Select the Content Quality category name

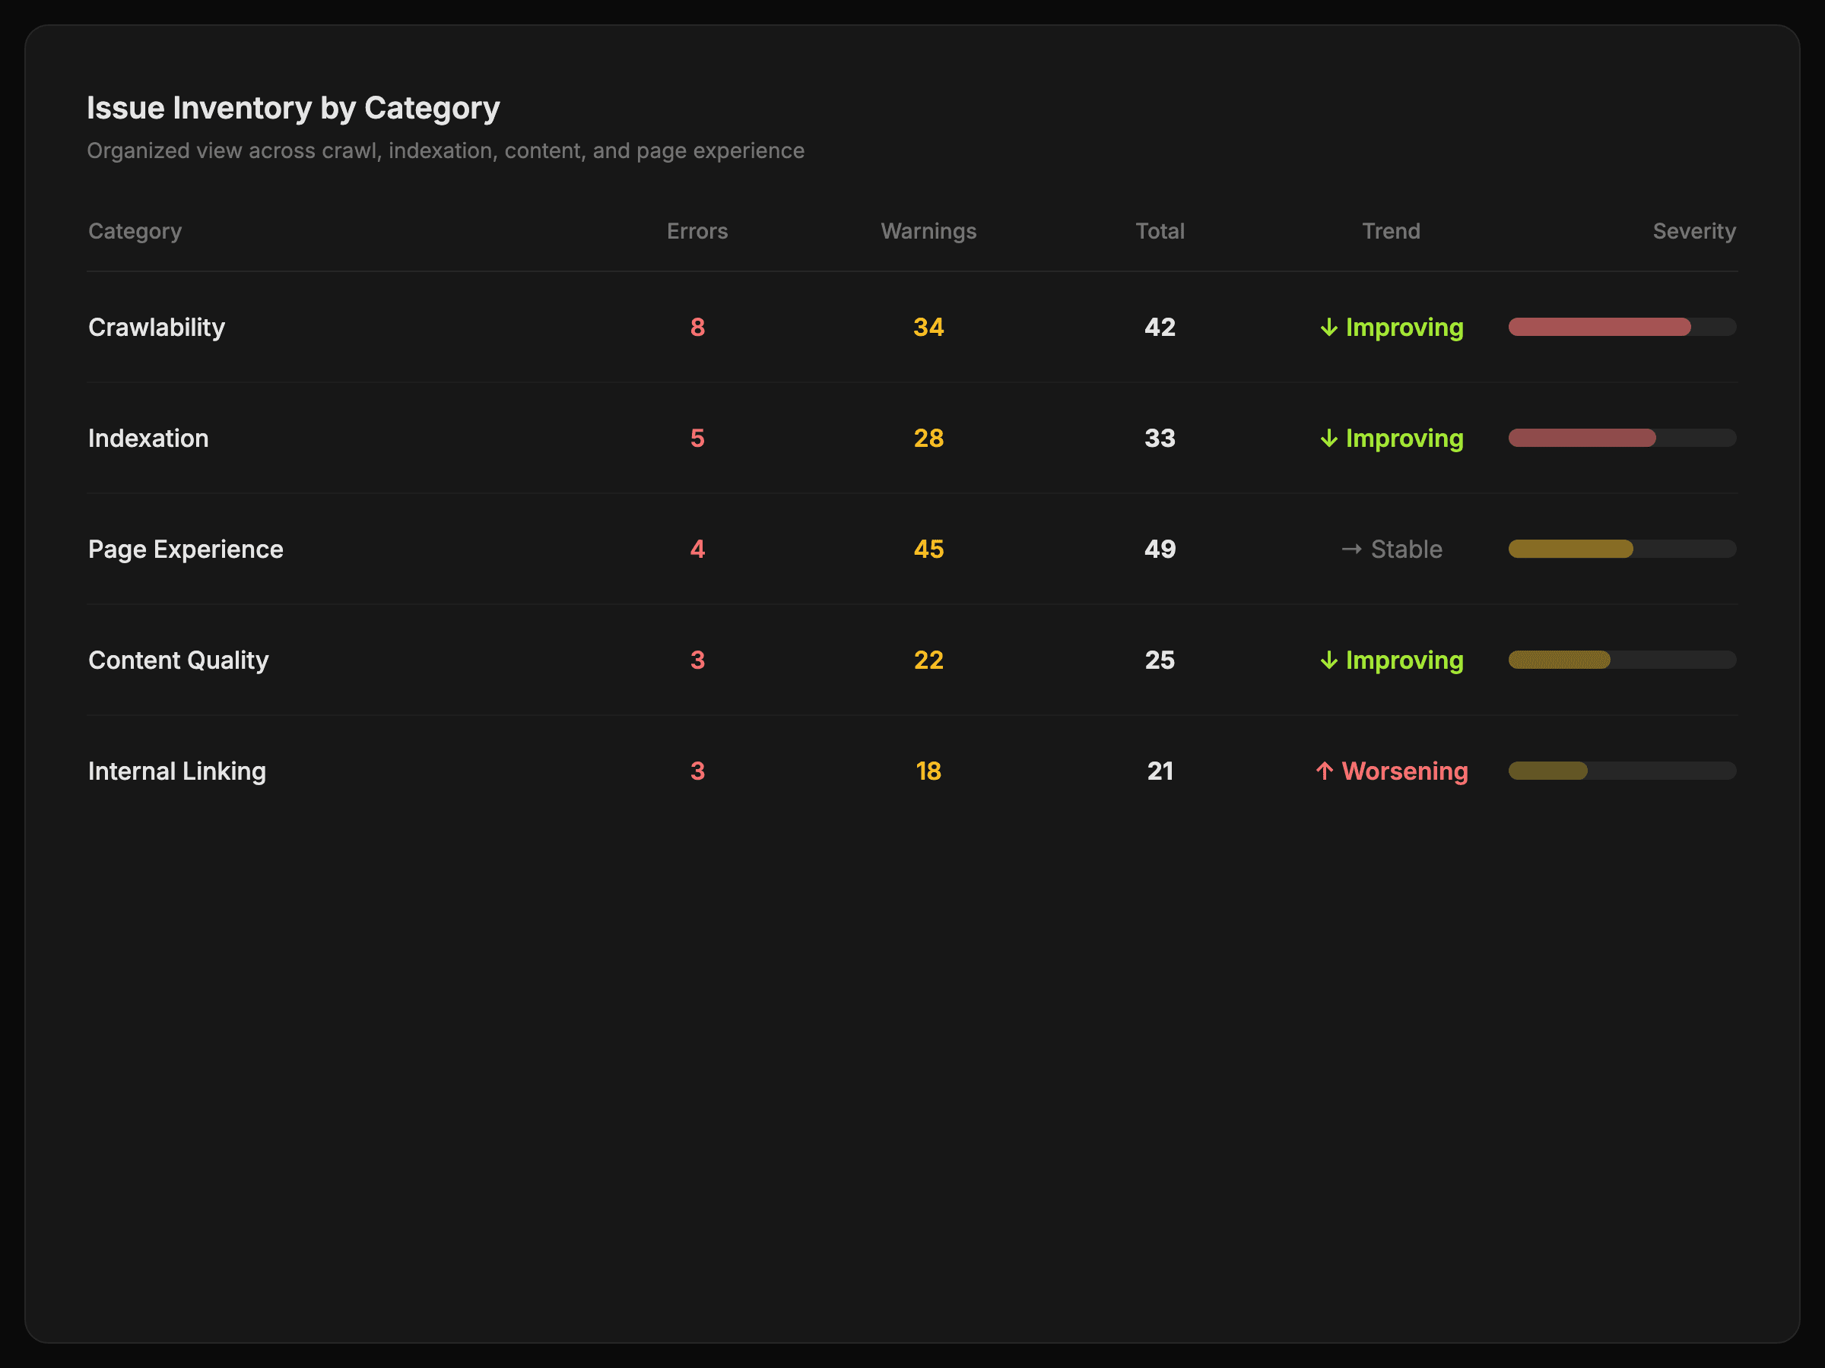pyautogui.click(x=178, y=660)
